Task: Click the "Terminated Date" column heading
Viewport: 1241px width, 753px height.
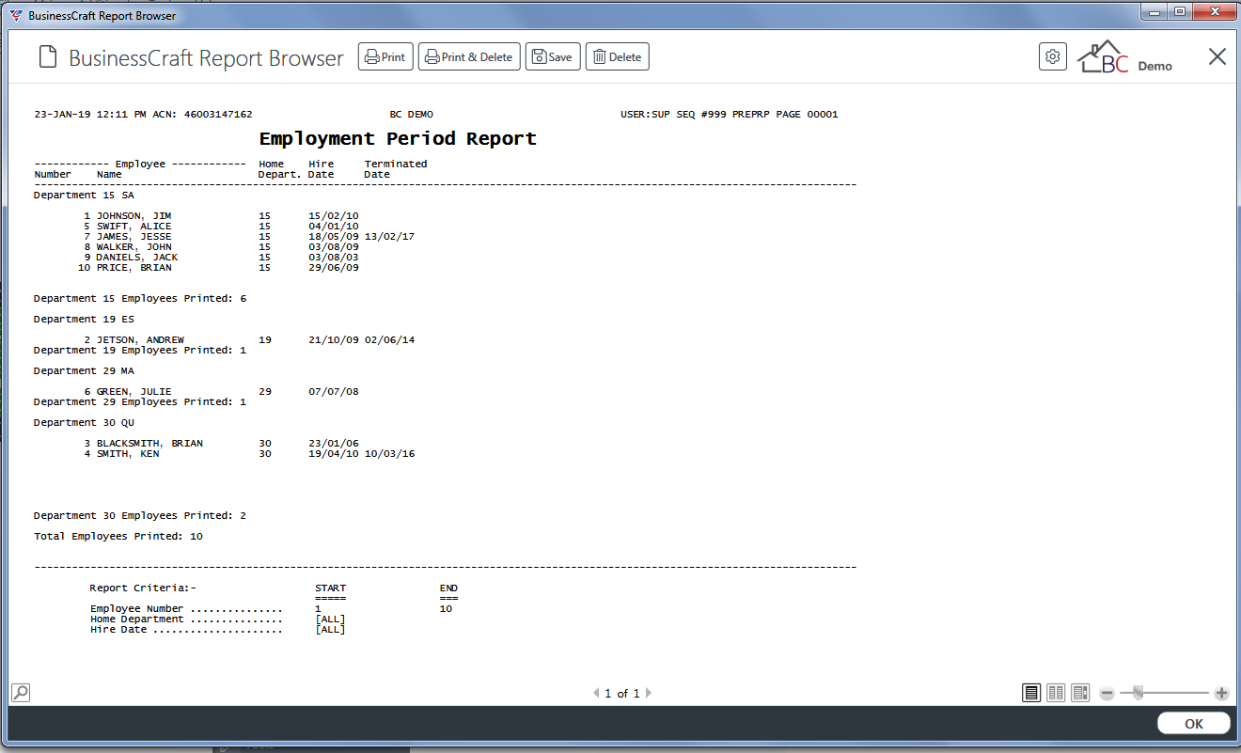Action: pyautogui.click(x=396, y=169)
